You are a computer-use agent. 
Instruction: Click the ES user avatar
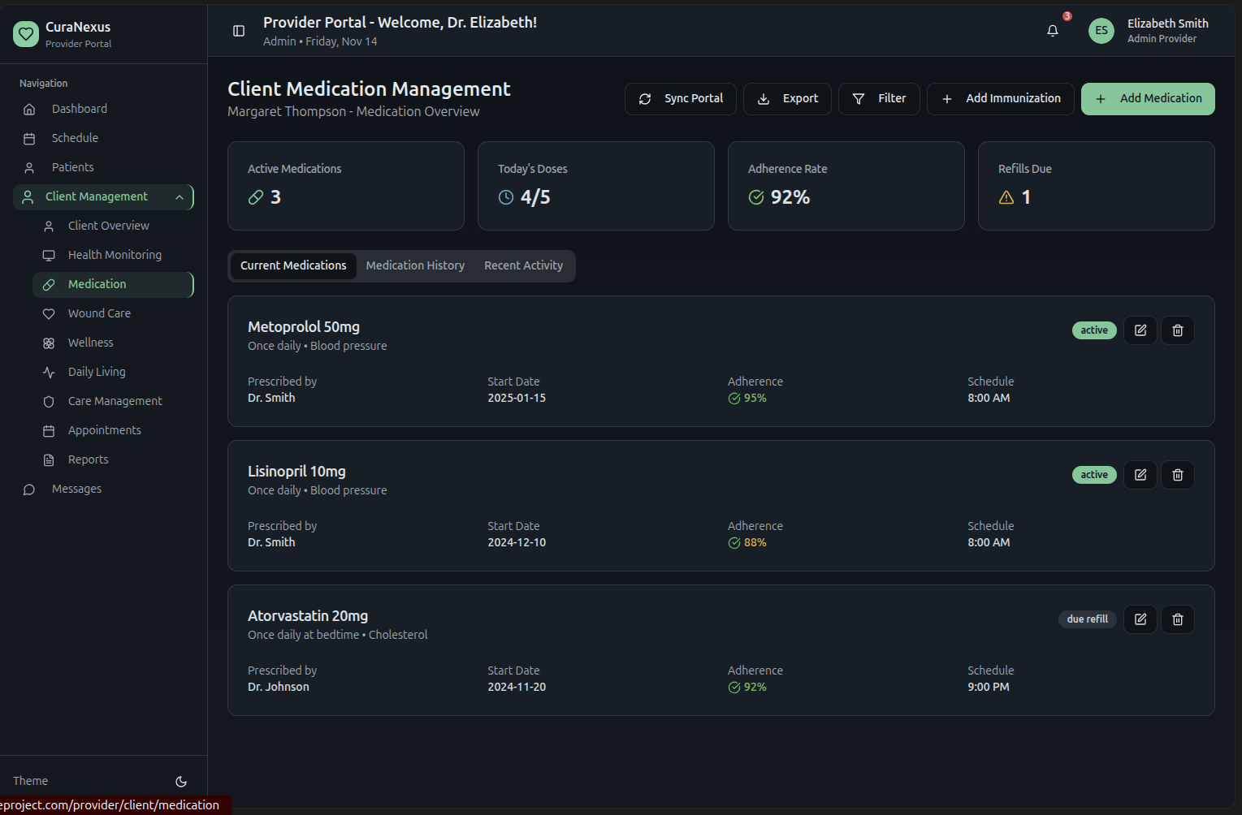[x=1101, y=31]
